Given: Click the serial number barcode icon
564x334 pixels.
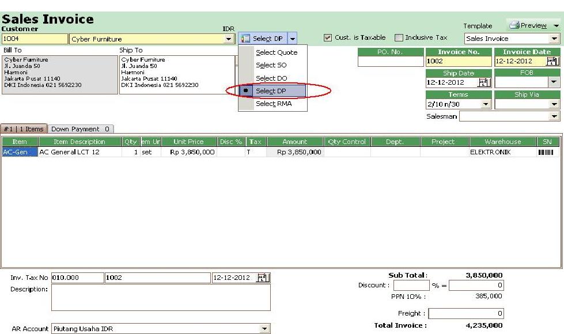Looking at the screenshot, I should click(x=546, y=152).
